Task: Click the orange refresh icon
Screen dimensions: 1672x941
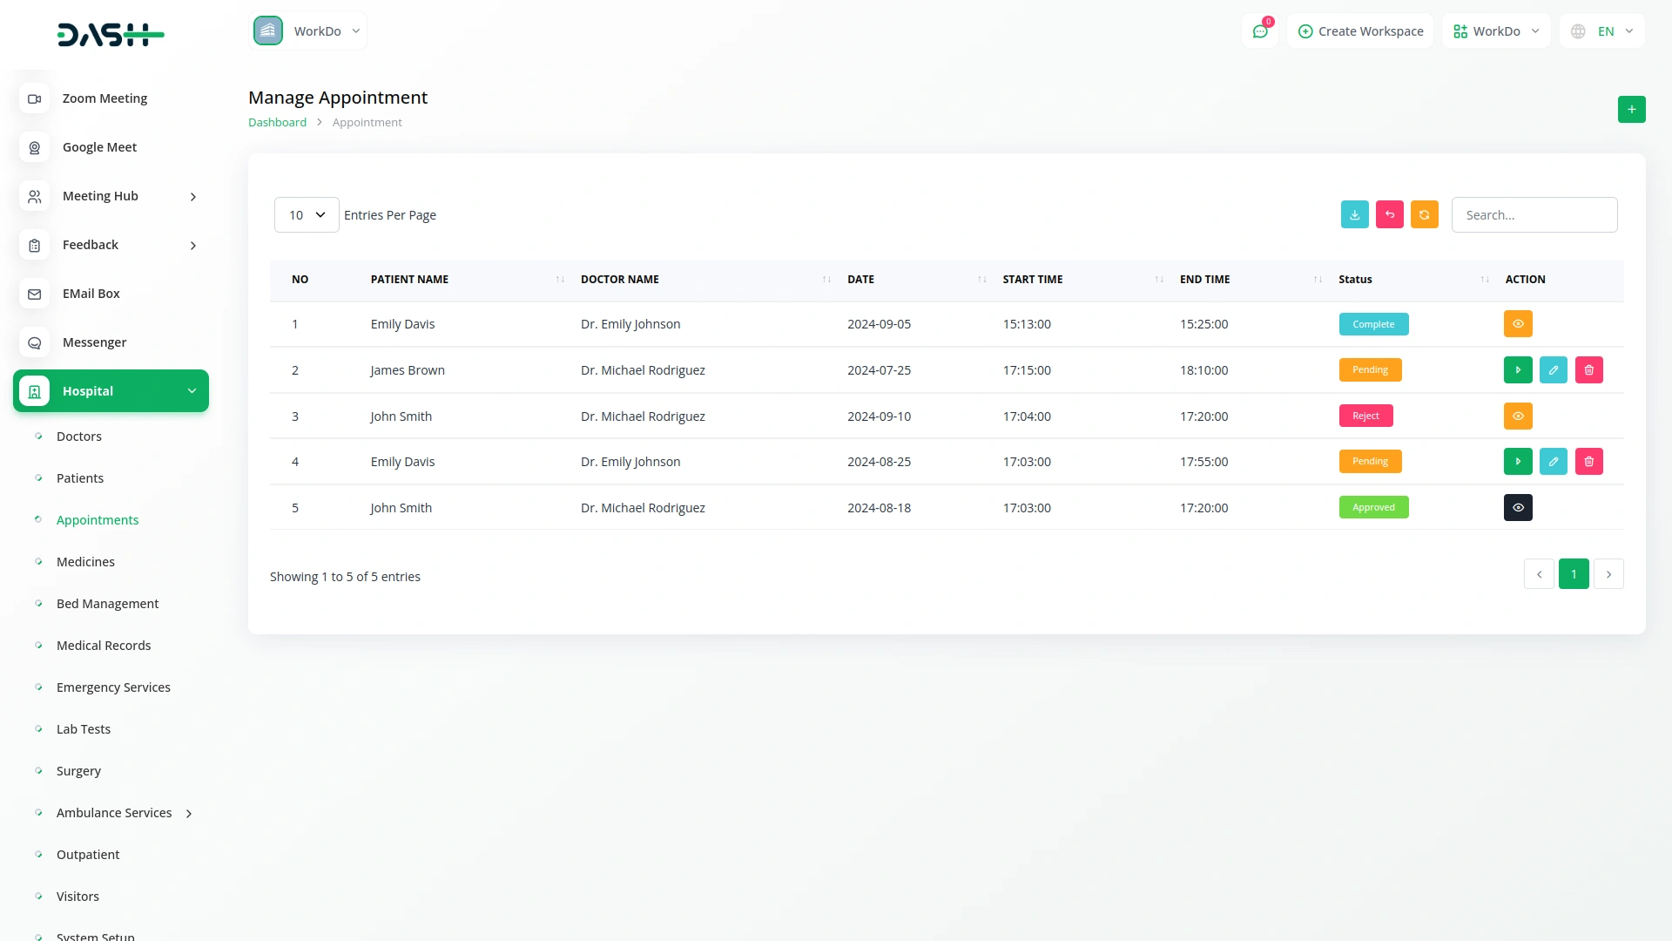Action: coord(1424,214)
